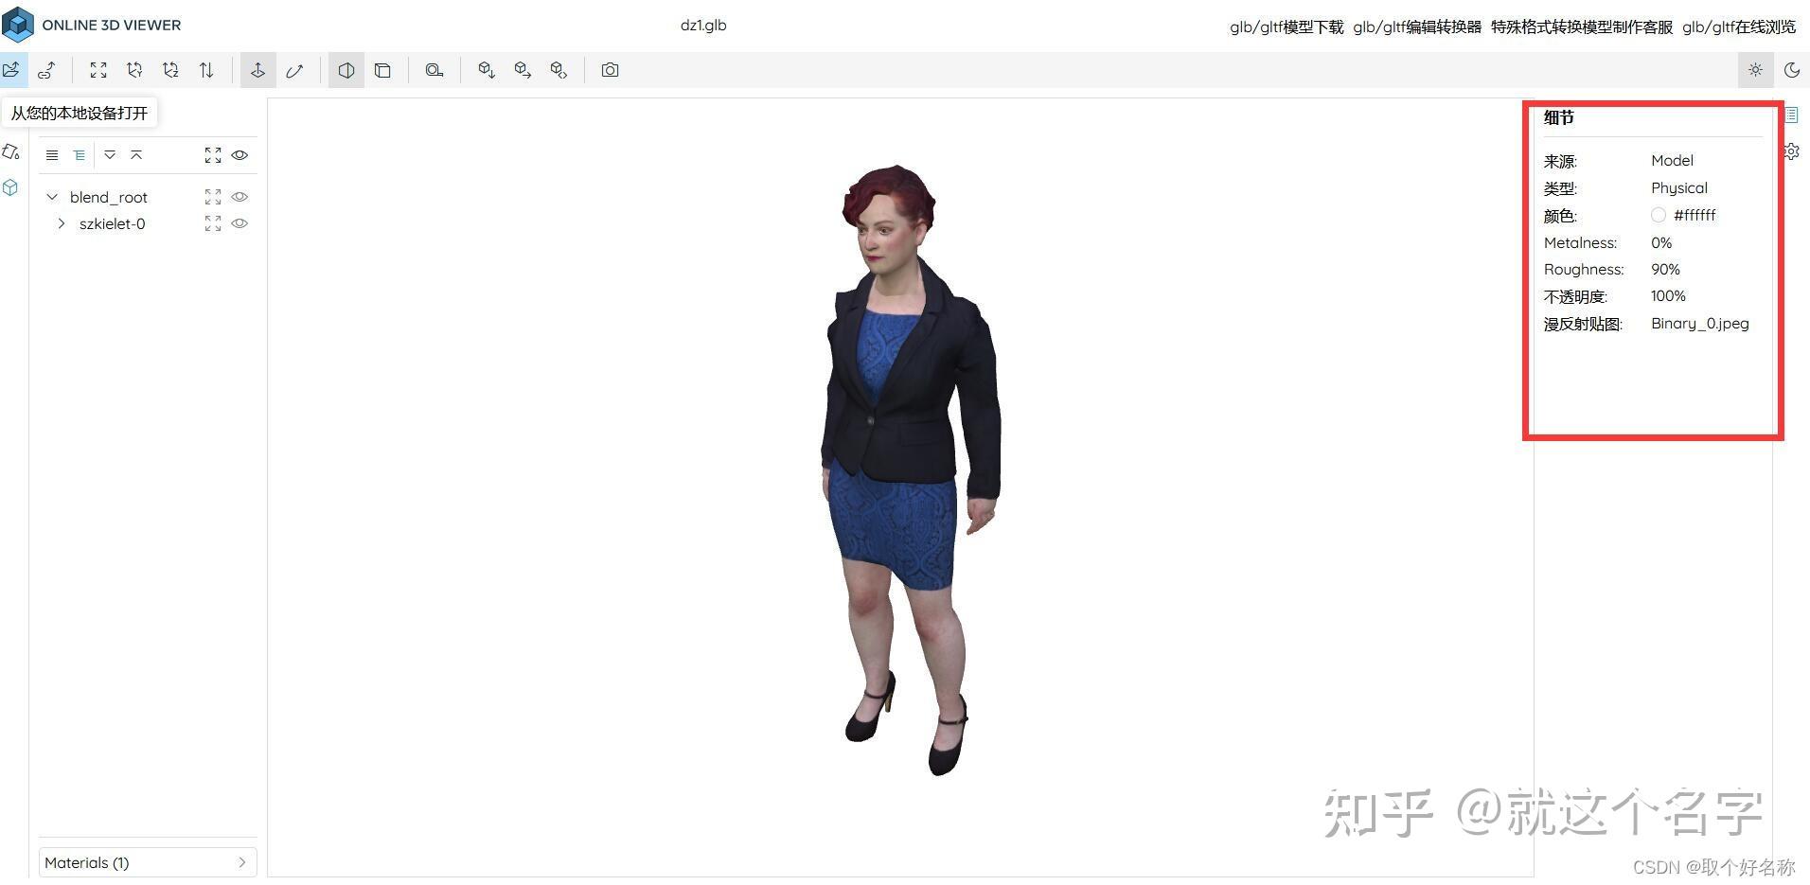Zoom to fit the blend_root node
This screenshot has height=885, width=1810.
212,197
